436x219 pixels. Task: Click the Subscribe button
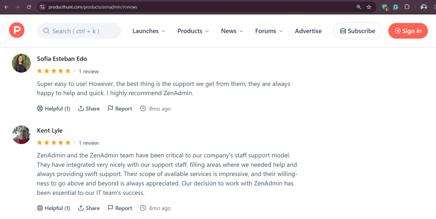[x=357, y=31]
